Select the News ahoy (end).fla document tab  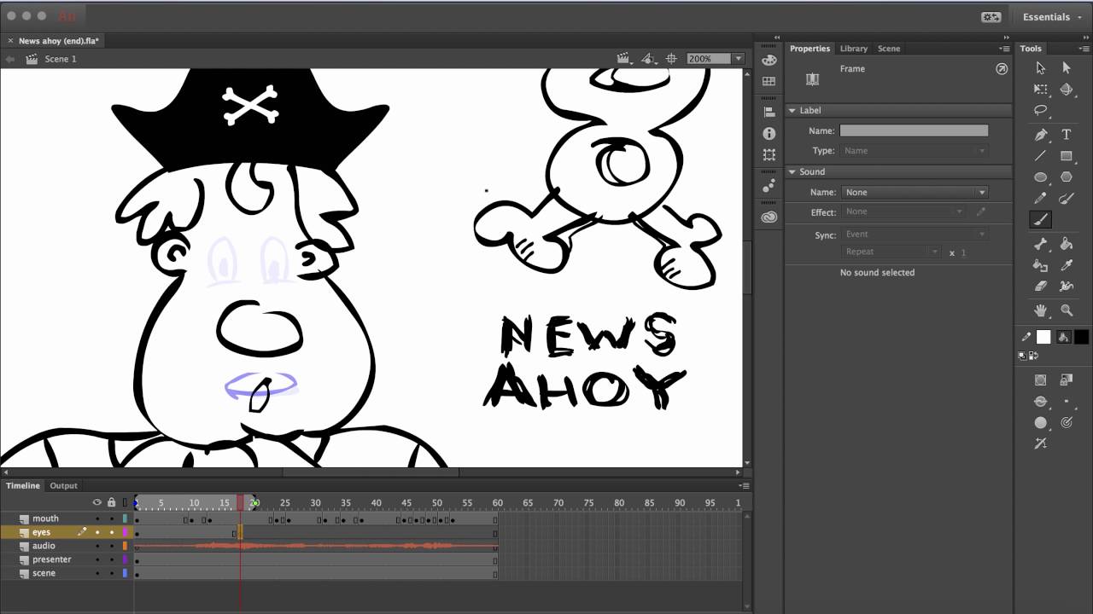click(59, 40)
